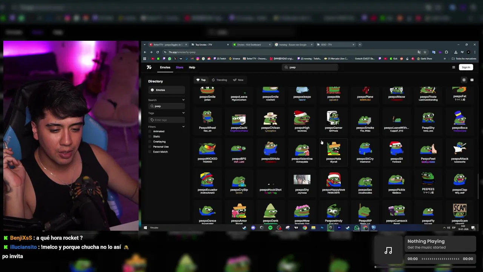Open Google Chrome from the taskbar
Image resolution: width=483 pixels, height=272 pixels.
pos(305,227)
